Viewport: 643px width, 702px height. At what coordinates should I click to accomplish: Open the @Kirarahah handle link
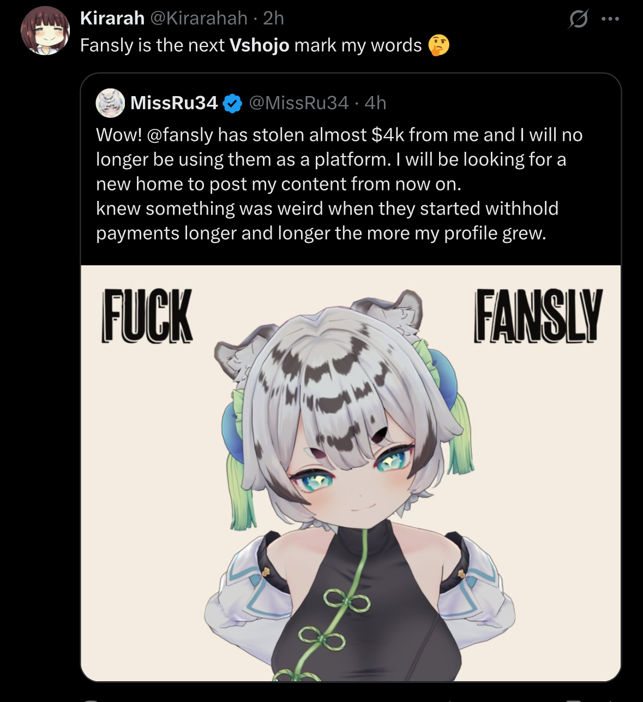[199, 18]
